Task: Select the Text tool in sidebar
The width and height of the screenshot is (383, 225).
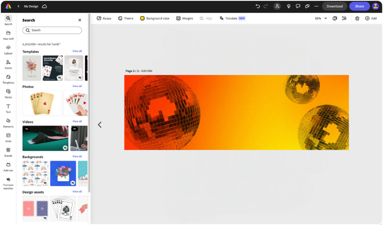Action: click(8, 108)
